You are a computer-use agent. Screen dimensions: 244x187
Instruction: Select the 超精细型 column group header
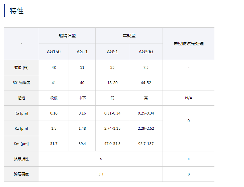click(67, 36)
